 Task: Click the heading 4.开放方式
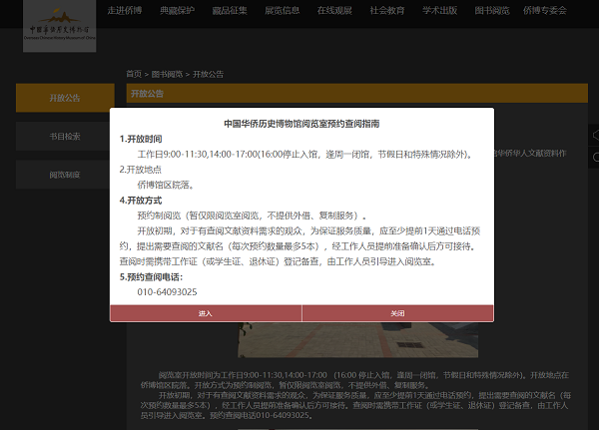point(141,201)
